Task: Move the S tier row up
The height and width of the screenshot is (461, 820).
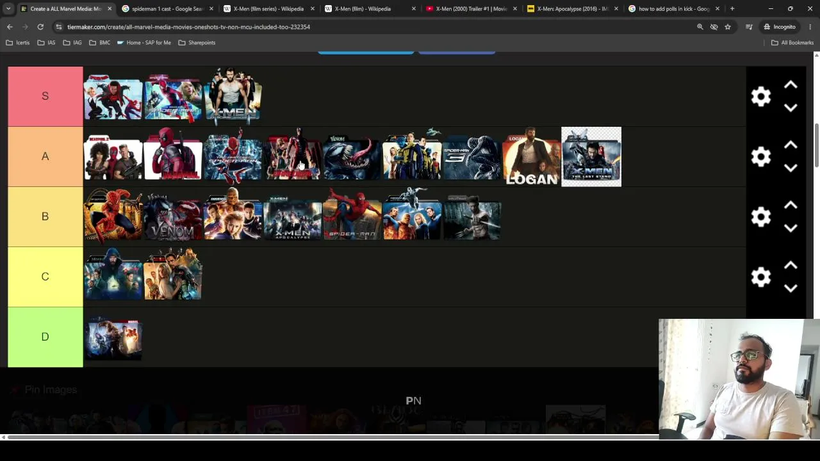Action: (x=791, y=85)
